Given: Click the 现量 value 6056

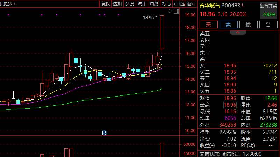Looking at the screenshot, I should point(230,118).
